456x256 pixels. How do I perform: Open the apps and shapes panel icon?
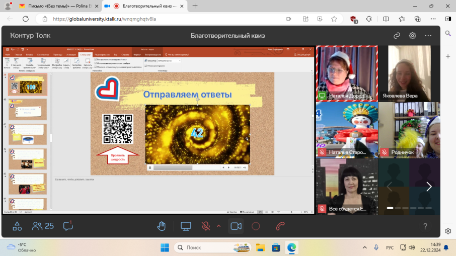click(x=17, y=226)
